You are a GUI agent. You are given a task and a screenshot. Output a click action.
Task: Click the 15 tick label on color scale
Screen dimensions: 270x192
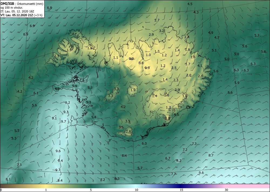[x=181, y=190]
